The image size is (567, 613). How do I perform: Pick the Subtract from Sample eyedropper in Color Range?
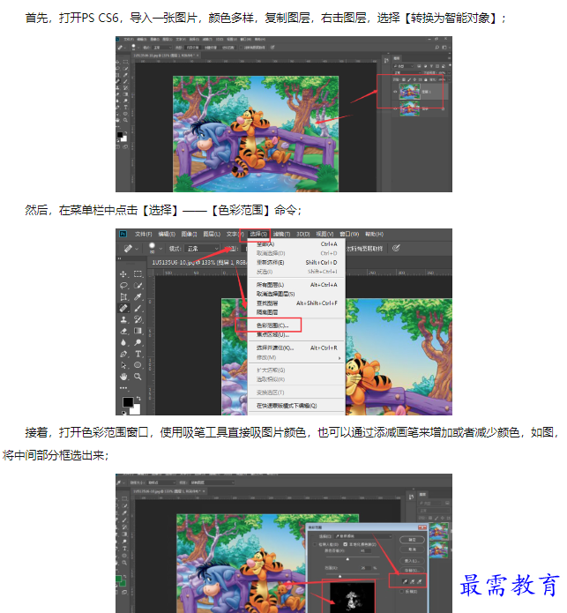click(x=419, y=581)
